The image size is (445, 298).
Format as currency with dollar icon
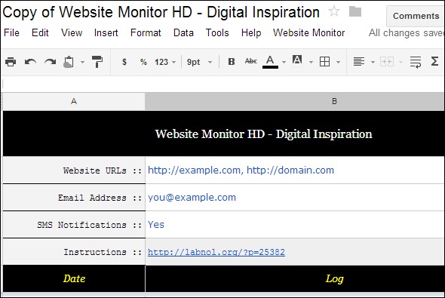pyautogui.click(x=124, y=62)
